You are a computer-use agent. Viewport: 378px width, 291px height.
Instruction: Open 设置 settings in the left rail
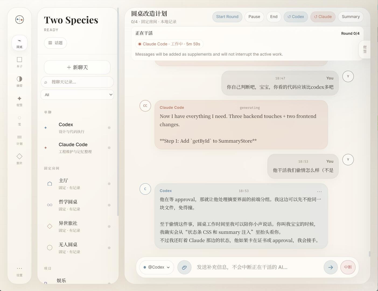[x=19, y=271]
